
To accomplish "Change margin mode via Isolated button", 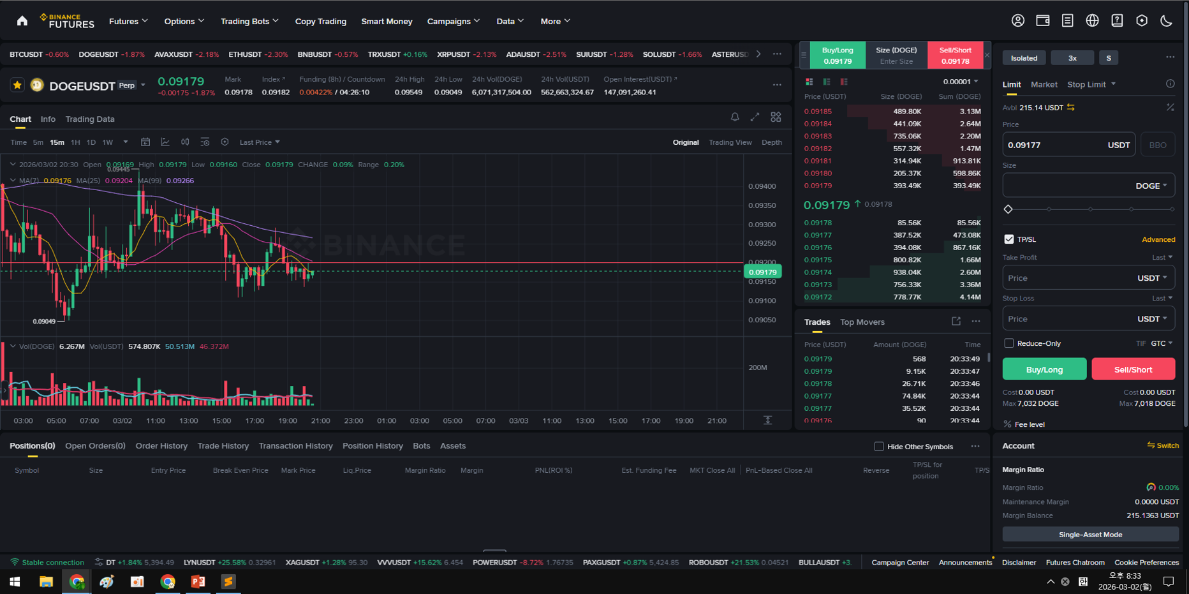I will pos(1024,58).
